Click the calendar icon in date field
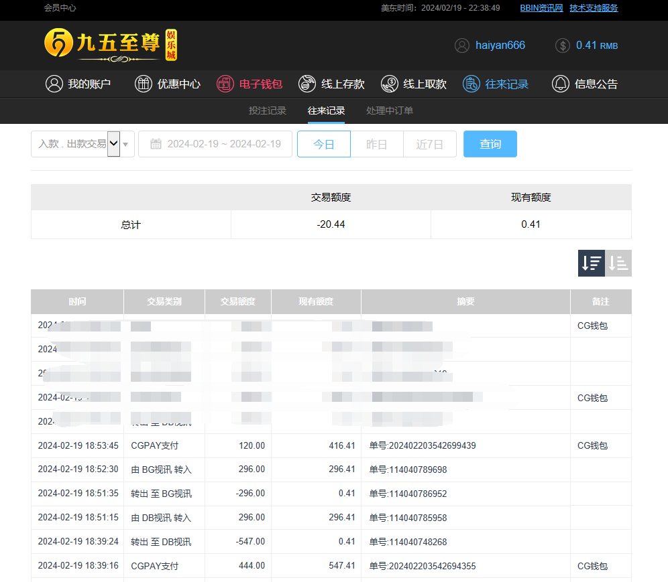The width and height of the screenshot is (668, 582). [x=156, y=144]
